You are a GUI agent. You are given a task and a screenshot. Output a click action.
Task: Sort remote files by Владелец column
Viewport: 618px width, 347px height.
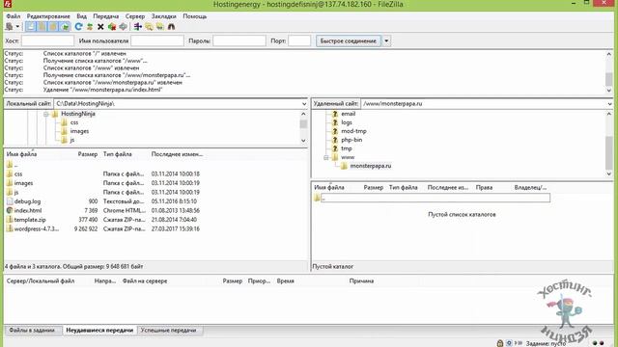point(530,188)
